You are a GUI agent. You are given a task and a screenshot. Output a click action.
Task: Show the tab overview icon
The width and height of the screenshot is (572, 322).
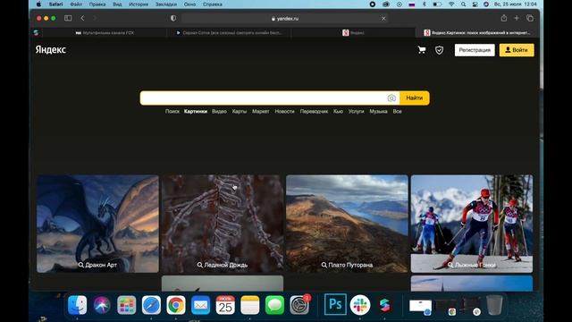click(530, 18)
